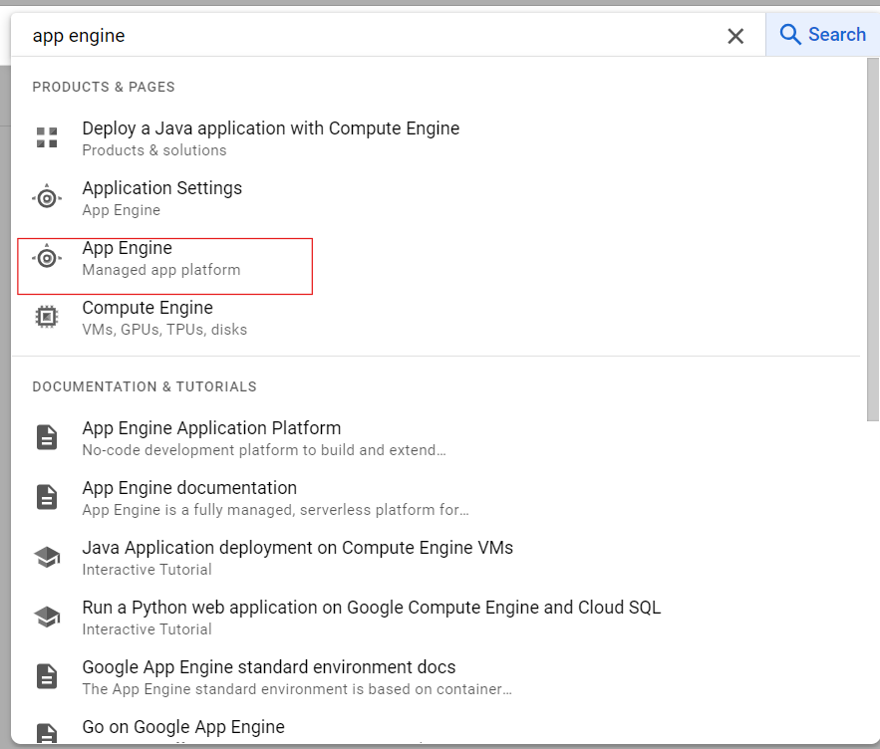The image size is (880, 749).
Task: Click document icon for App Engine Application Platform
Action: coord(47,437)
